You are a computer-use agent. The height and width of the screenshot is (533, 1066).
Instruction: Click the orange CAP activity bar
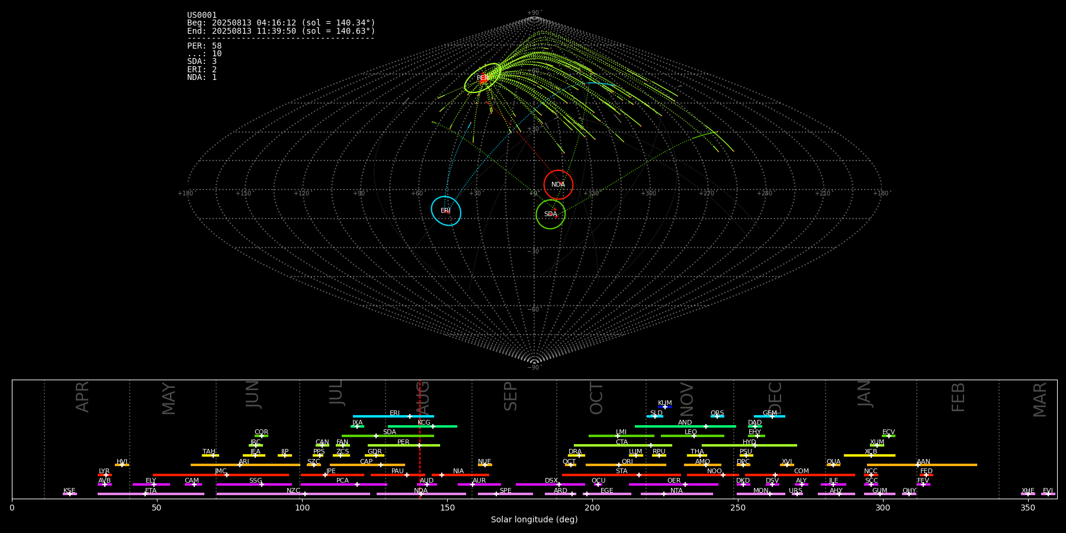(367, 465)
